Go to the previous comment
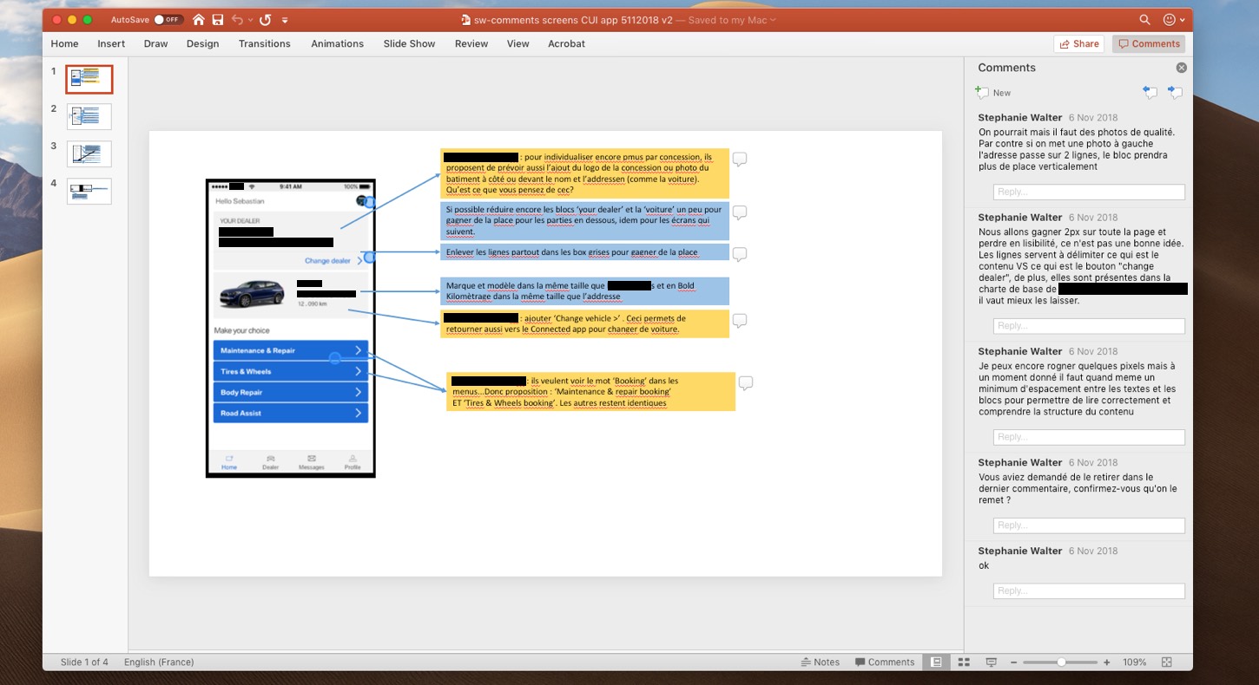The width and height of the screenshot is (1259, 685). point(1150,92)
